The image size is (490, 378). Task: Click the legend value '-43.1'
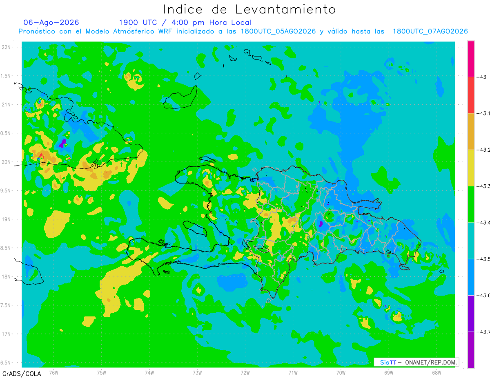[483, 113]
